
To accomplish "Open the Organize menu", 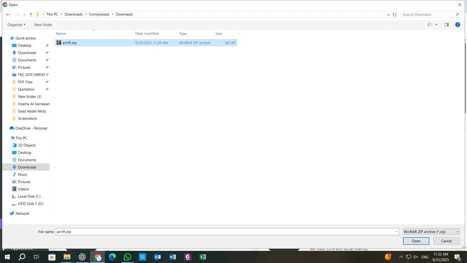I will tap(16, 25).
